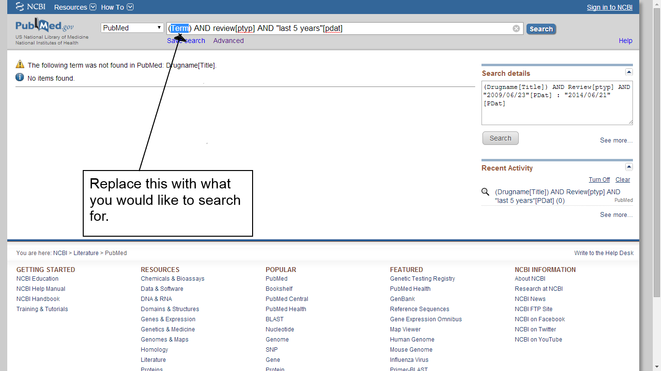Open About NCBI
This screenshot has height=371, width=661.
point(530,279)
